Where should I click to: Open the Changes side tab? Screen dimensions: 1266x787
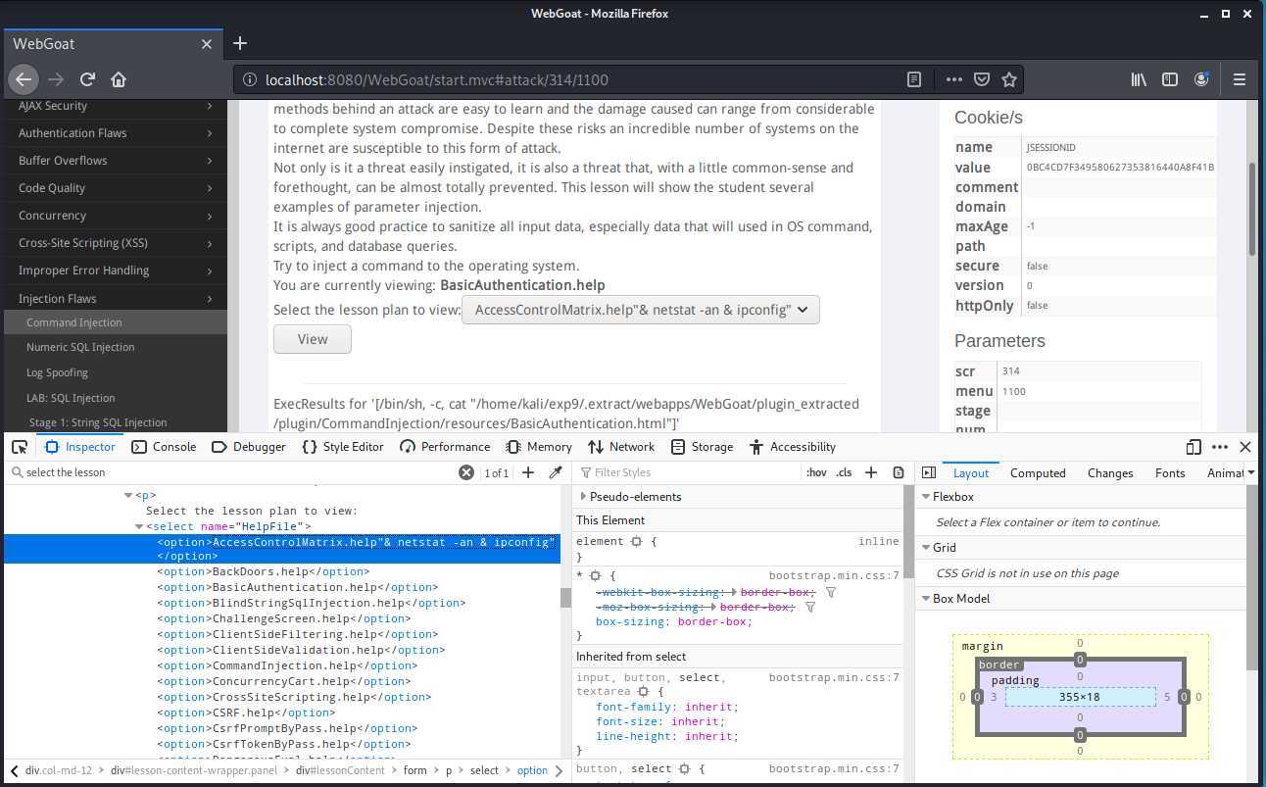(x=1110, y=472)
